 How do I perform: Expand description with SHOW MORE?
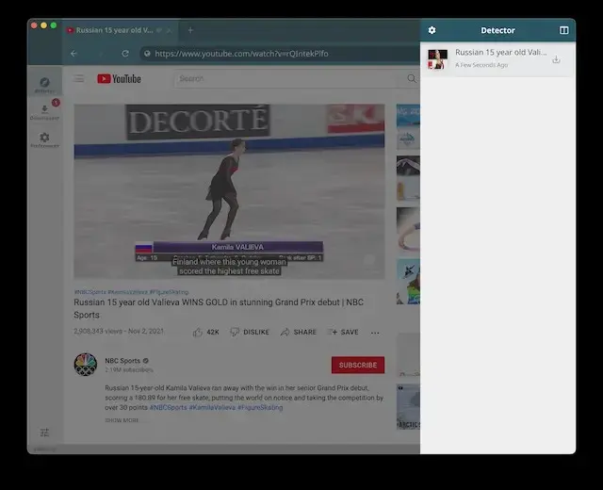pos(122,420)
